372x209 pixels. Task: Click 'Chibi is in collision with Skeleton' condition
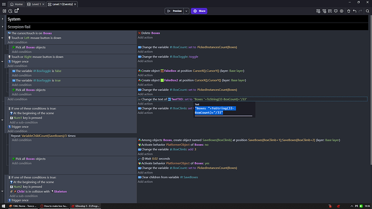[x=38, y=191]
